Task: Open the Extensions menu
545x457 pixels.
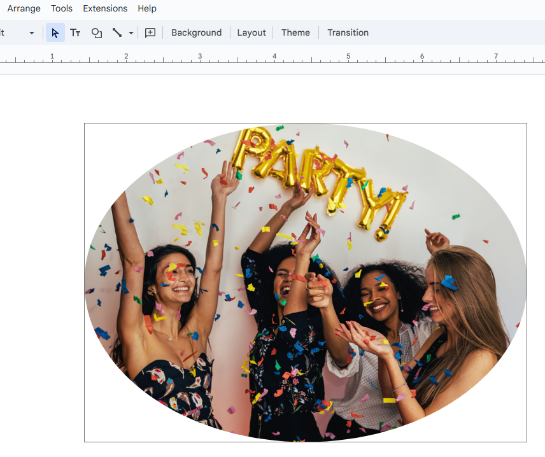Action: (105, 8)
